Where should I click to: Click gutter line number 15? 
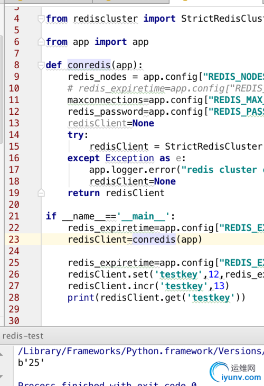14,146
